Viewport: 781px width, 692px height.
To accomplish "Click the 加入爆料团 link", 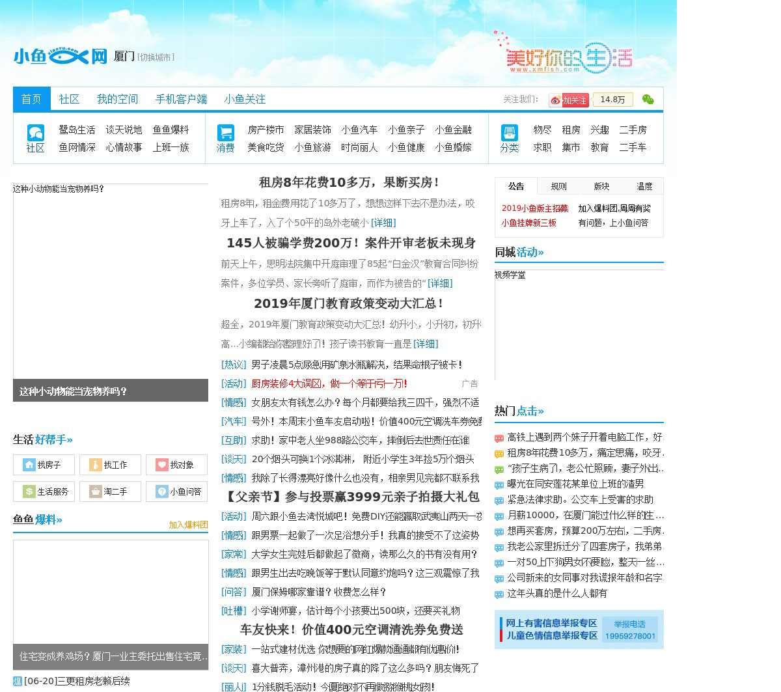I will (x=188, y=525).
